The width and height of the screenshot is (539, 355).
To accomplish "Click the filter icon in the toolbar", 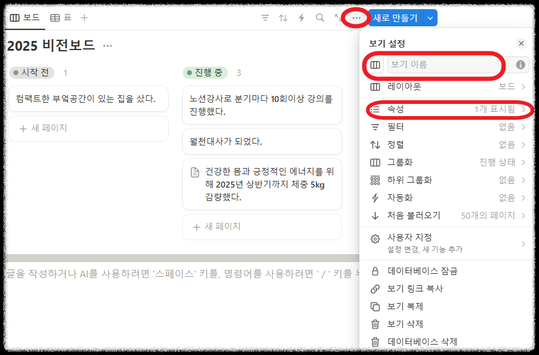I will pyautogui.click(x=265, y=18).
